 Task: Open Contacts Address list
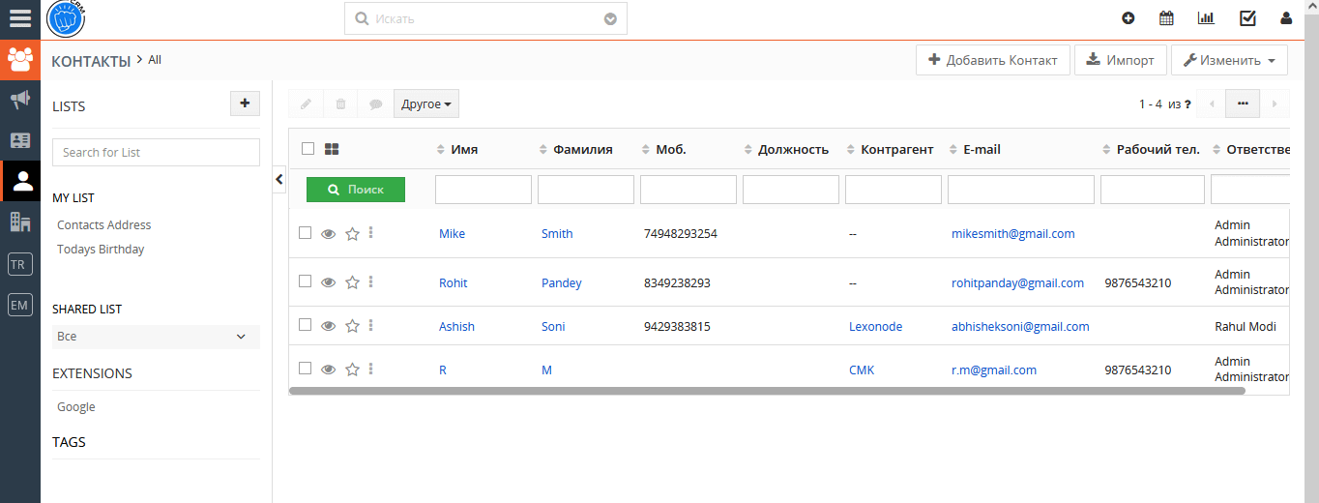pos(104,224)
